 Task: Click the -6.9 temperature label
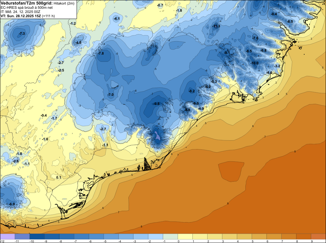(x=12, y=204)
